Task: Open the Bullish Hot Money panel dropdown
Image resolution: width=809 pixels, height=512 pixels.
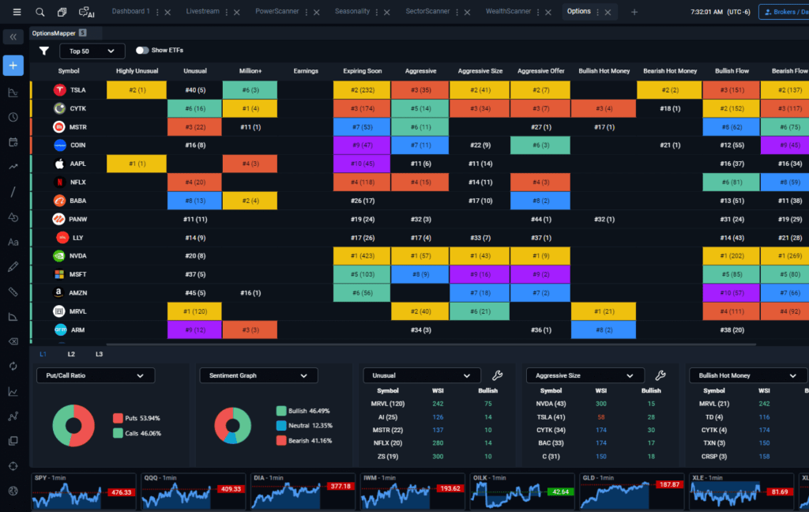Action: tap(748, 376)
